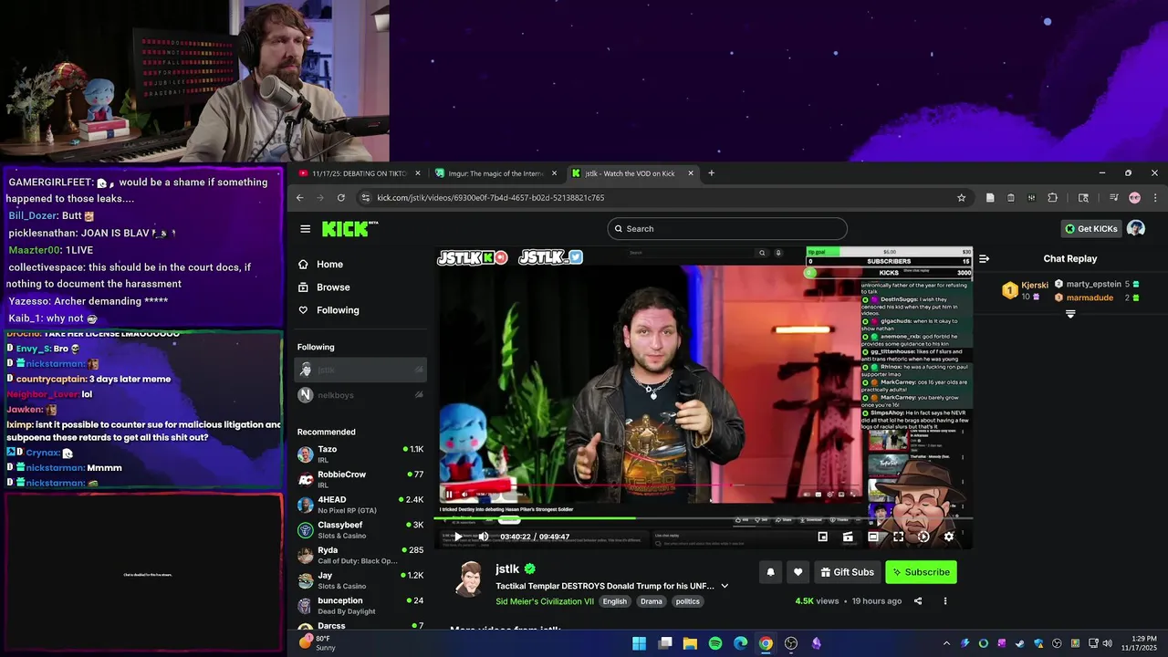Open Windows Start menu
This screenshot has height=657, width=1168.
point(640,643)
